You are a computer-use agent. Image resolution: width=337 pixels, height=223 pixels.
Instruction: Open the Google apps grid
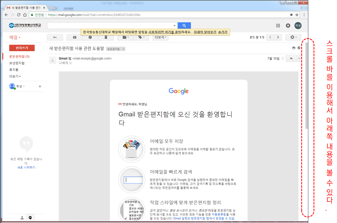click(278, 25)
